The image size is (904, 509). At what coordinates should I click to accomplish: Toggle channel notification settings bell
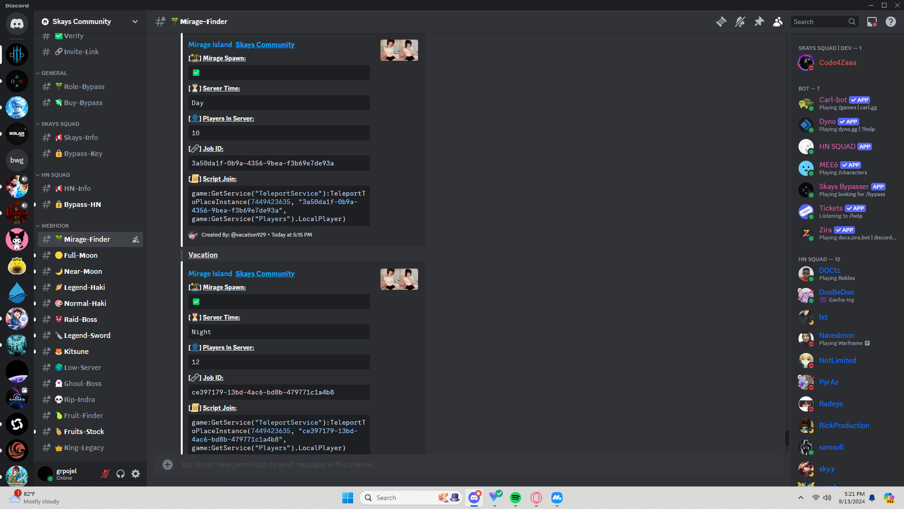pos(740,22)
